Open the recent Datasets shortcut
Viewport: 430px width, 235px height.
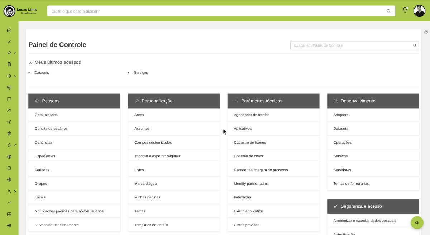coord(42,72)
